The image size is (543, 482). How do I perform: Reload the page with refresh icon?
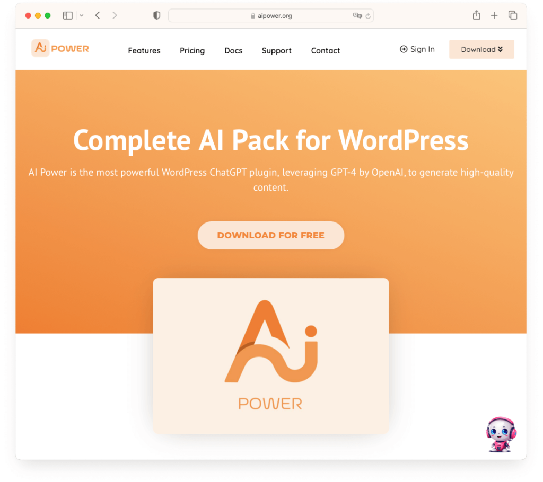pyautogui.click(x=368, y=15)
